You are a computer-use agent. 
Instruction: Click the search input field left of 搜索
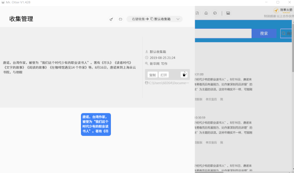pos(223,33)
